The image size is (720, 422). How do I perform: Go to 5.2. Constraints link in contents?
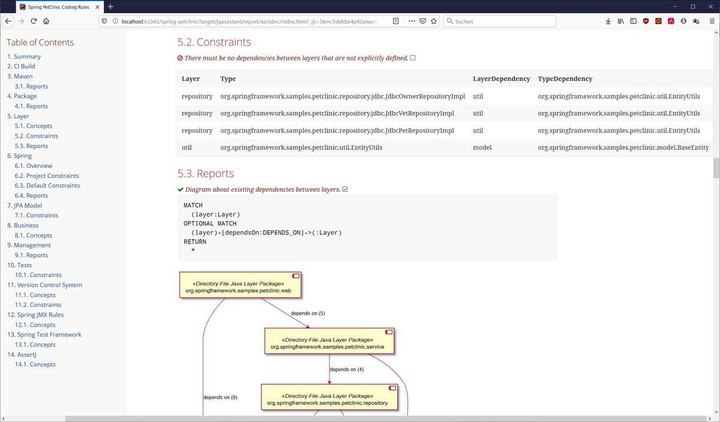point(37,136)
